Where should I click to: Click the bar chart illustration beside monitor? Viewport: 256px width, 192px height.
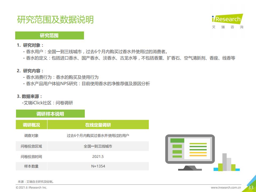tap(227, 162)
